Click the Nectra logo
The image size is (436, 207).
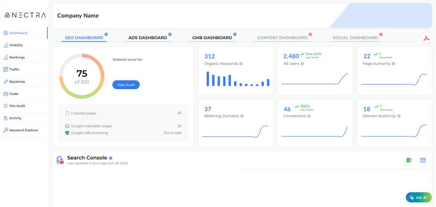click(25, 15)
